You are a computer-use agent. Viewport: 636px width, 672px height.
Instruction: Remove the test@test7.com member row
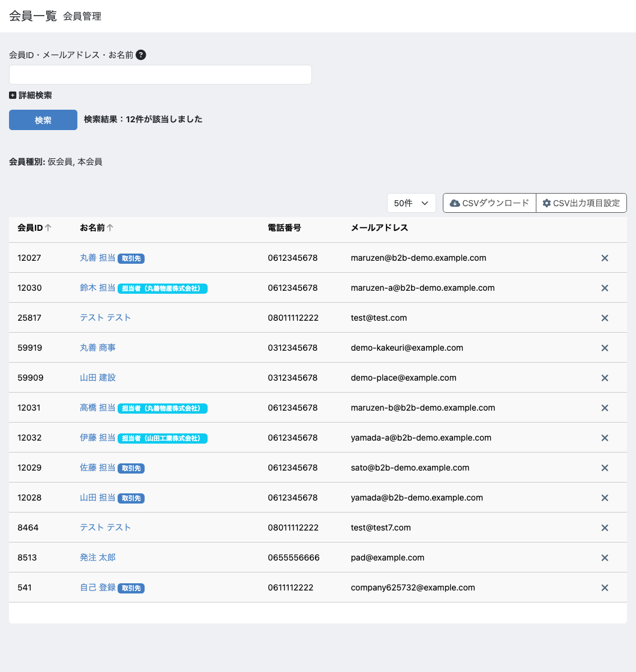[605, 528]
